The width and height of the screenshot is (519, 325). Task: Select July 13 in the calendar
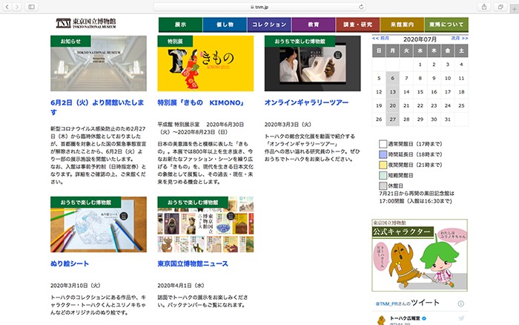tap(392, 92)
